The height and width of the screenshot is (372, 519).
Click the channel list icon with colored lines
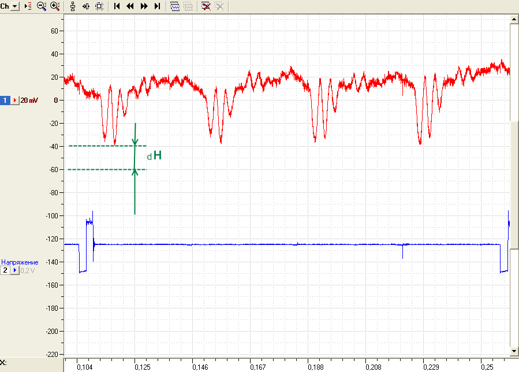point(28,6)
